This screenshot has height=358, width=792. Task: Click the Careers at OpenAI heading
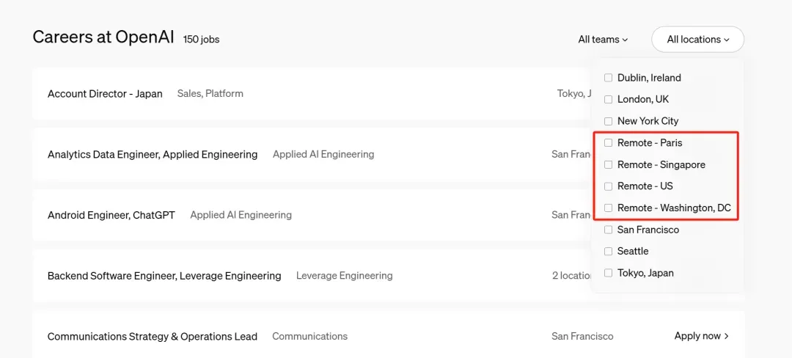point(103,37)
